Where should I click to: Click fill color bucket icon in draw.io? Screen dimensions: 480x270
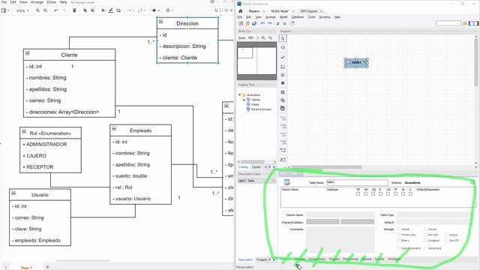(x=103, y=10)
